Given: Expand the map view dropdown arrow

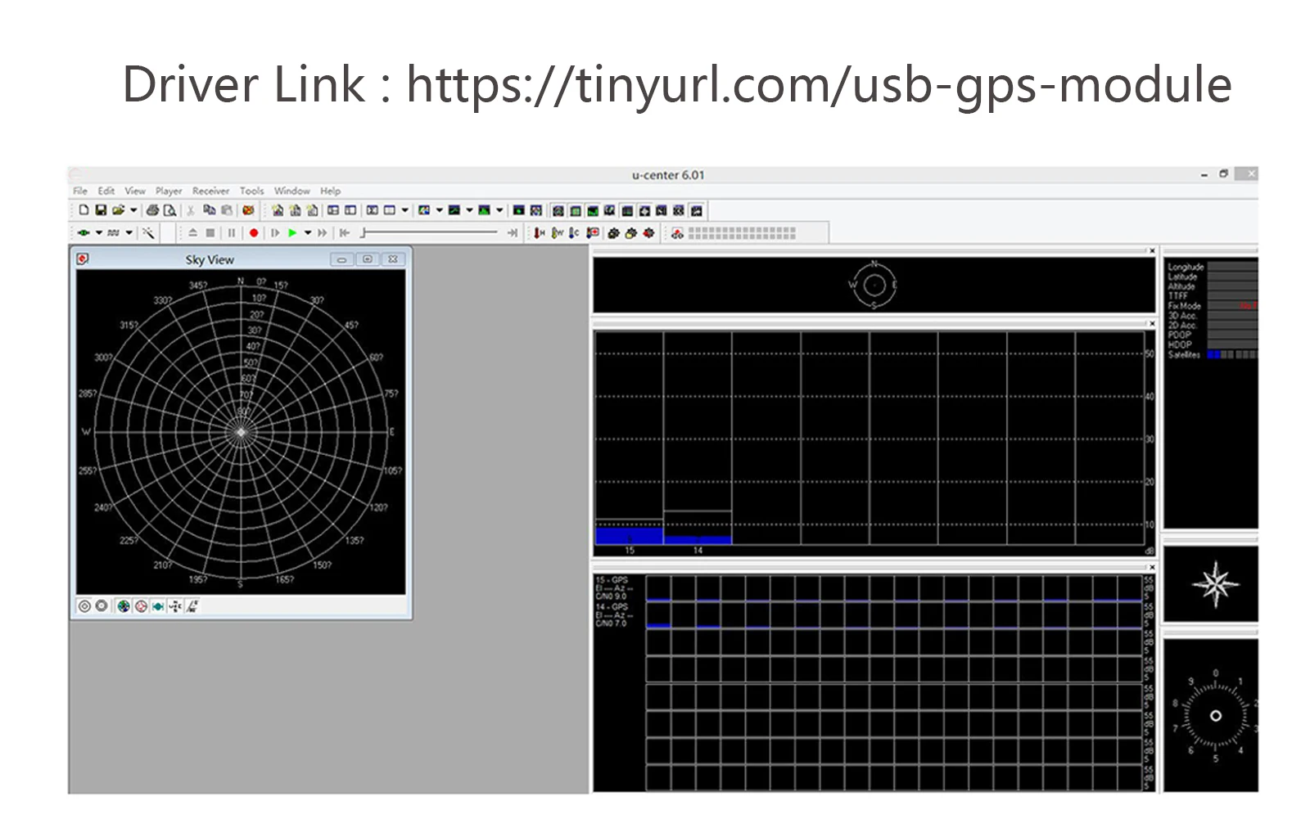Looking at the screenshot, I should pos(439,210).
